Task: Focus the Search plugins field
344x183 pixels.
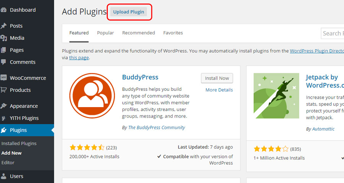Action: [333, 33]
